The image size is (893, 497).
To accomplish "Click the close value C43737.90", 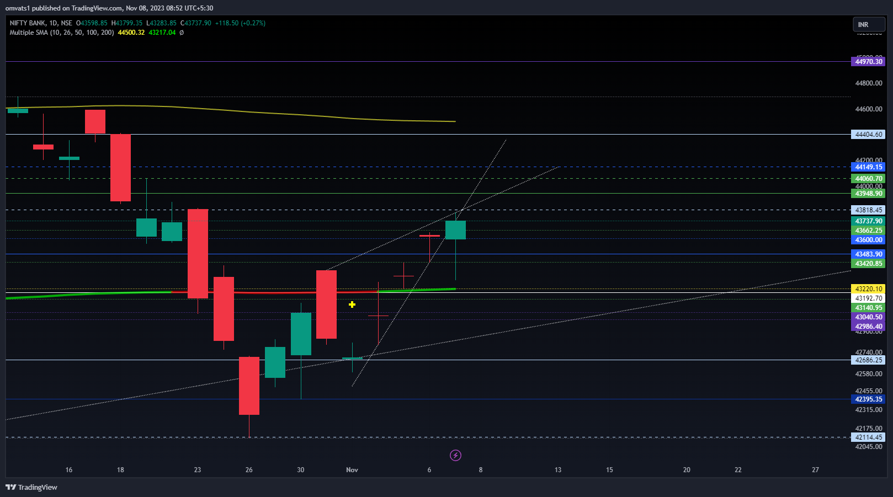I will pos(196,23).
